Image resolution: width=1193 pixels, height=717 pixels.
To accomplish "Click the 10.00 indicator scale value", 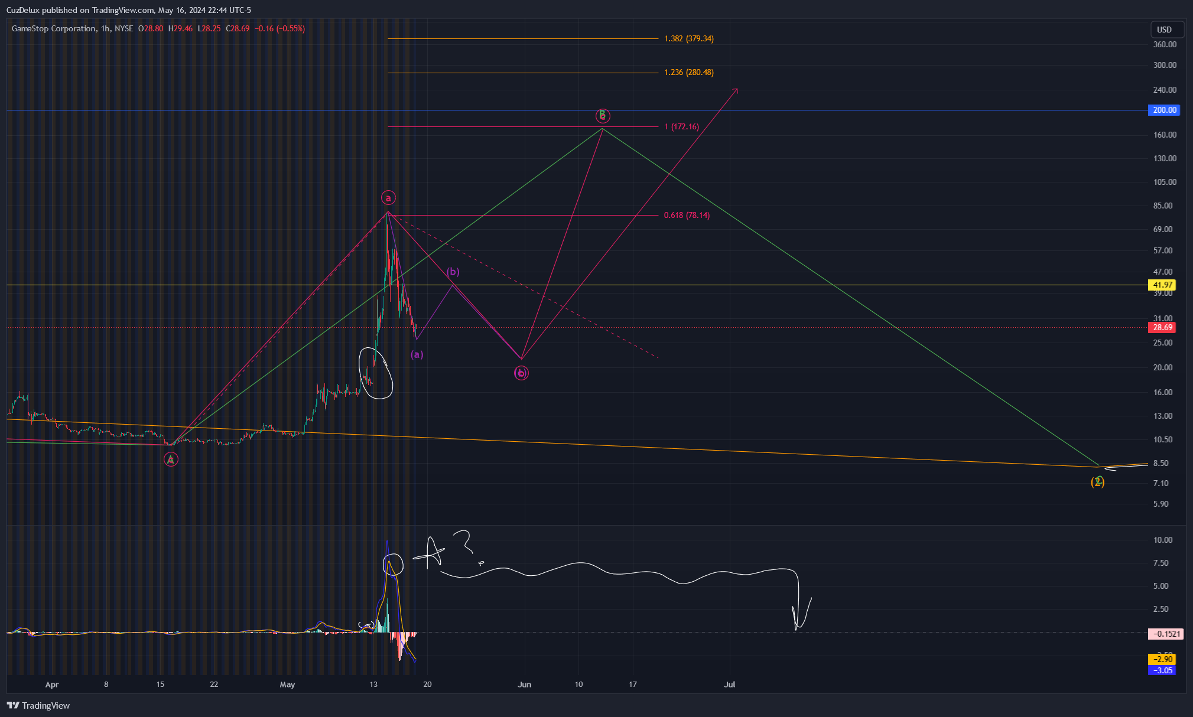I will pos(1163,540).
